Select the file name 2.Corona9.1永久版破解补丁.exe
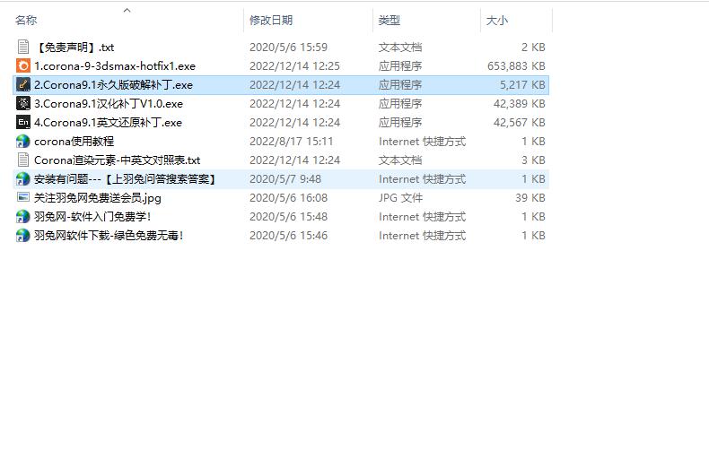Screen dimensions: 709x467 [113, 84]
